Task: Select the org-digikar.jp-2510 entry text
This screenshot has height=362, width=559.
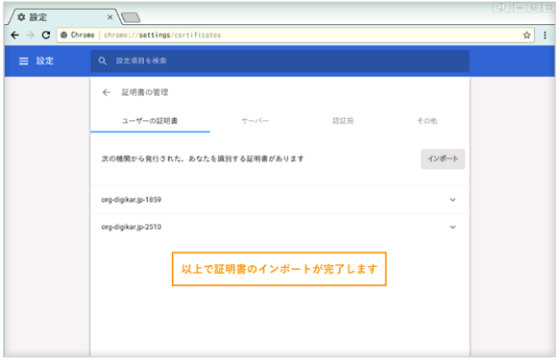Action: coord(132,227)
